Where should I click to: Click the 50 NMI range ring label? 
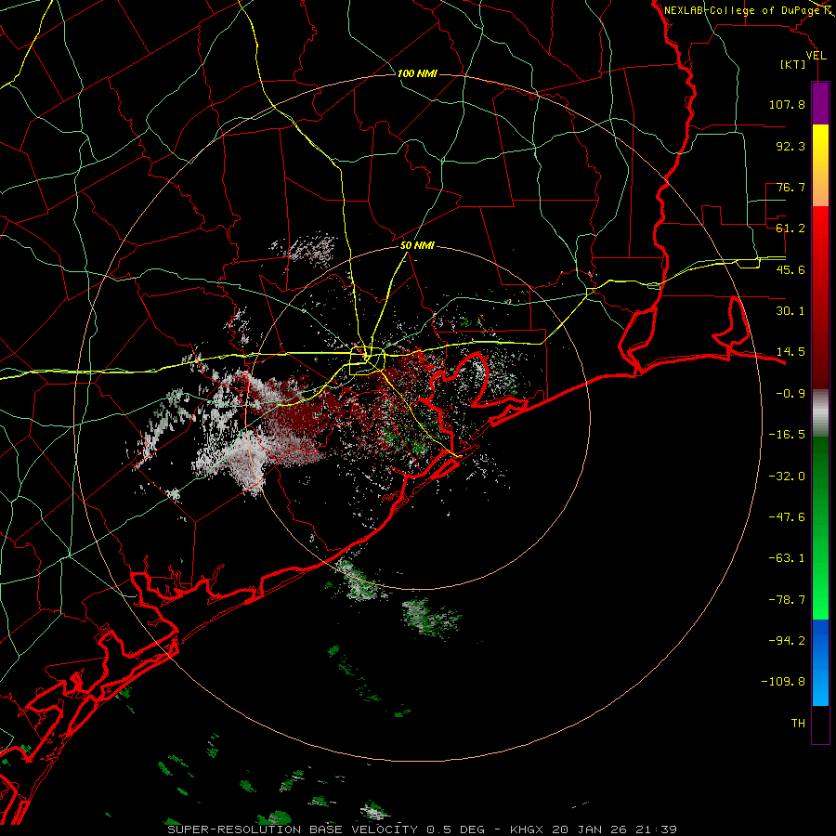417,246
